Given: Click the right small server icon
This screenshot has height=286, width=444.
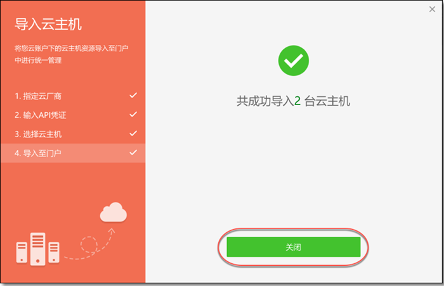Looking at the screenshot, I should click(54, 252).
